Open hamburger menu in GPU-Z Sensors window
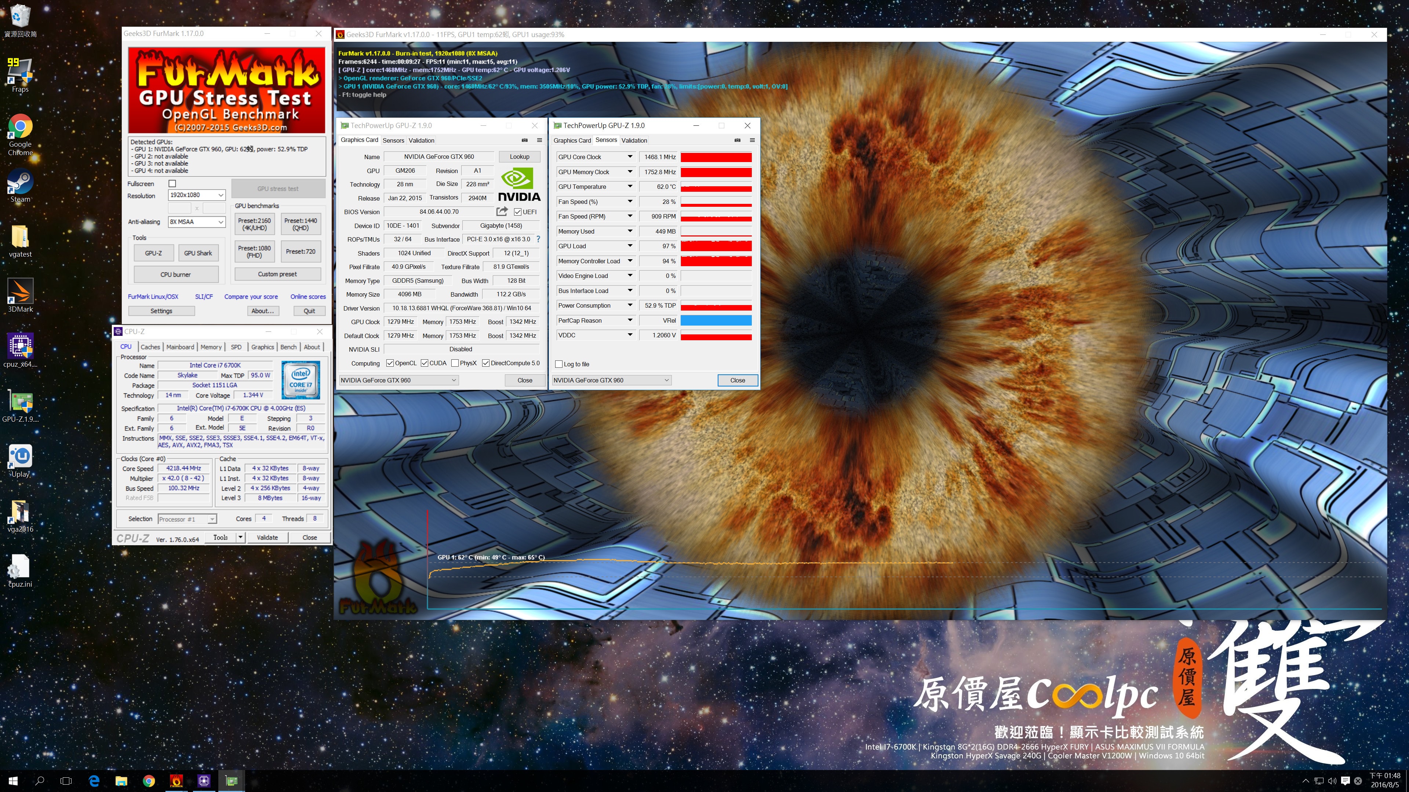Screen dimensions: 1409x792 tap(752, 140)
